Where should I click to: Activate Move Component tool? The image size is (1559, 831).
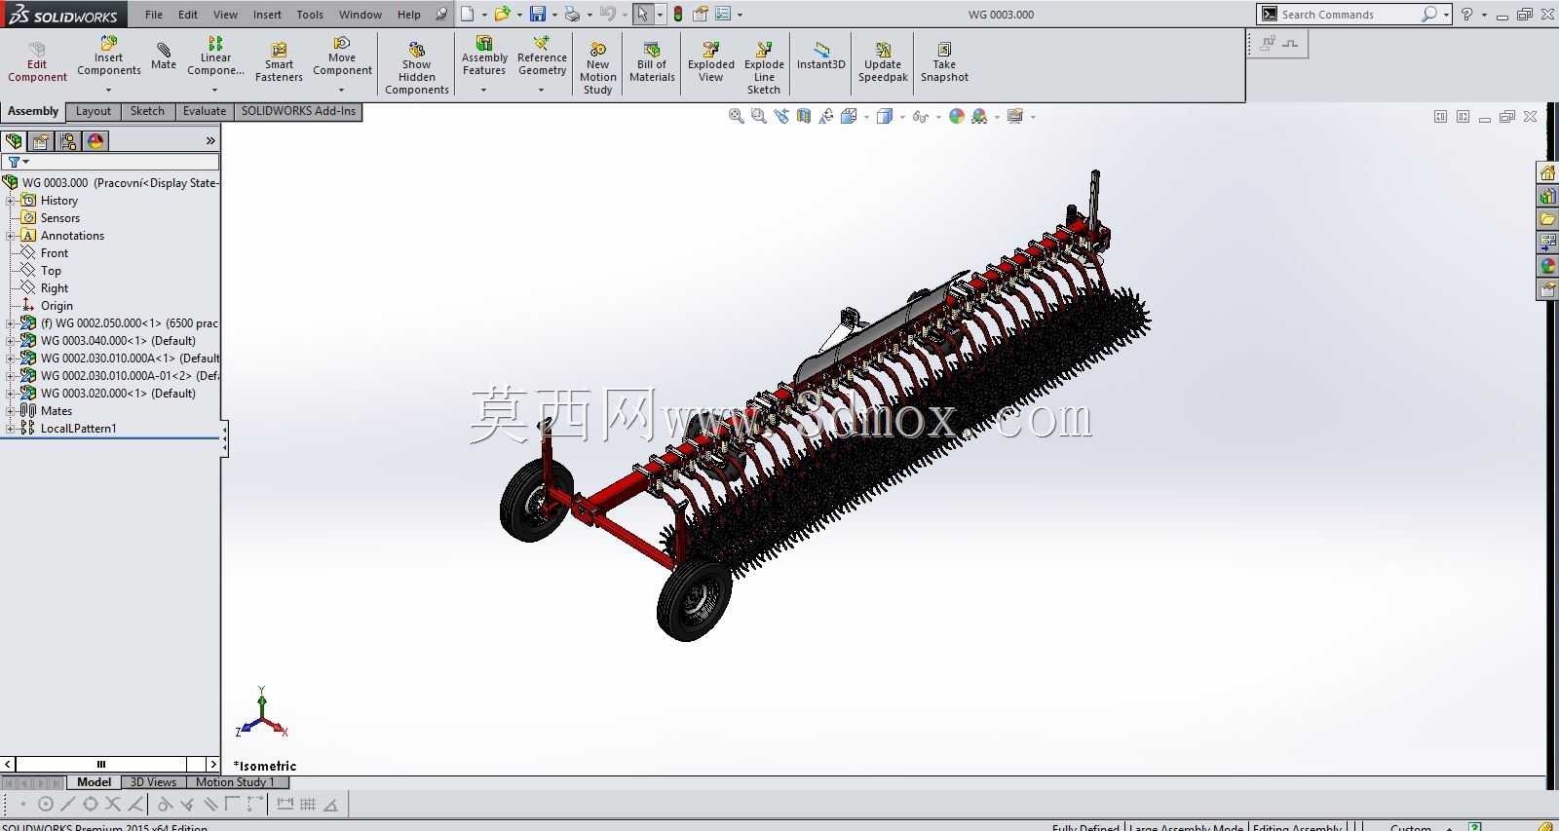pos(342,57)
